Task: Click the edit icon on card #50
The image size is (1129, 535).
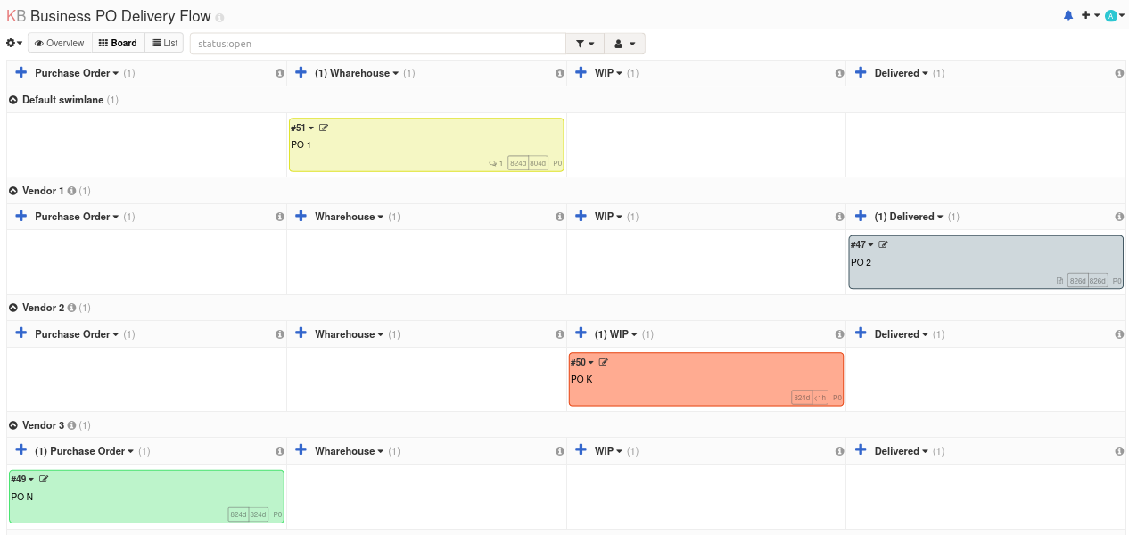Action: [604, 363]
